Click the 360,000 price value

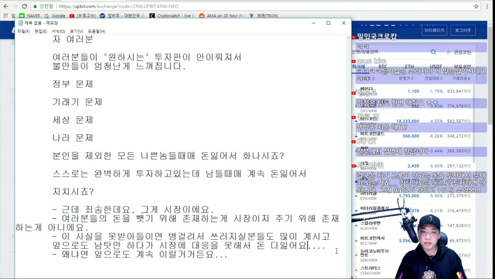click(x=411, y=136)
